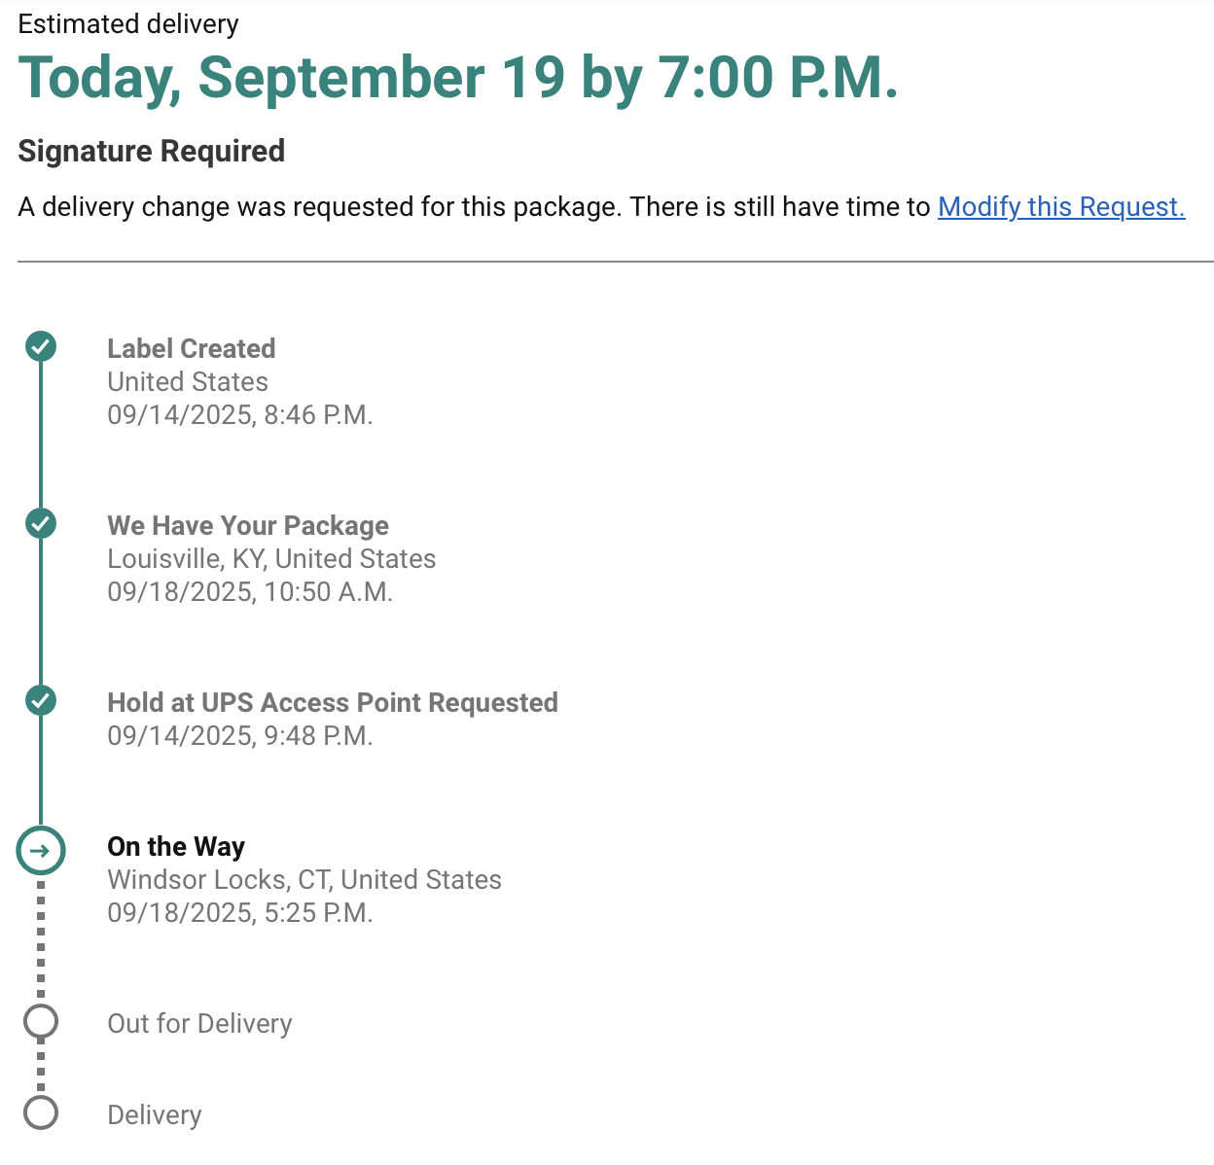Click the Hold at UPS Access Point Requested heading
The height and width of the screenshot is (1165, 1214).
pyautogui.click(x=333, y=702)
